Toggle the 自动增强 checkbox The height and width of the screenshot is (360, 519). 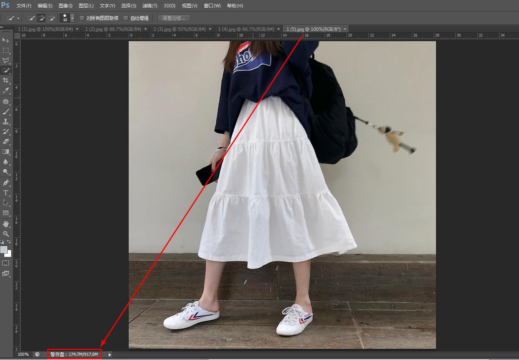(126, 18)
